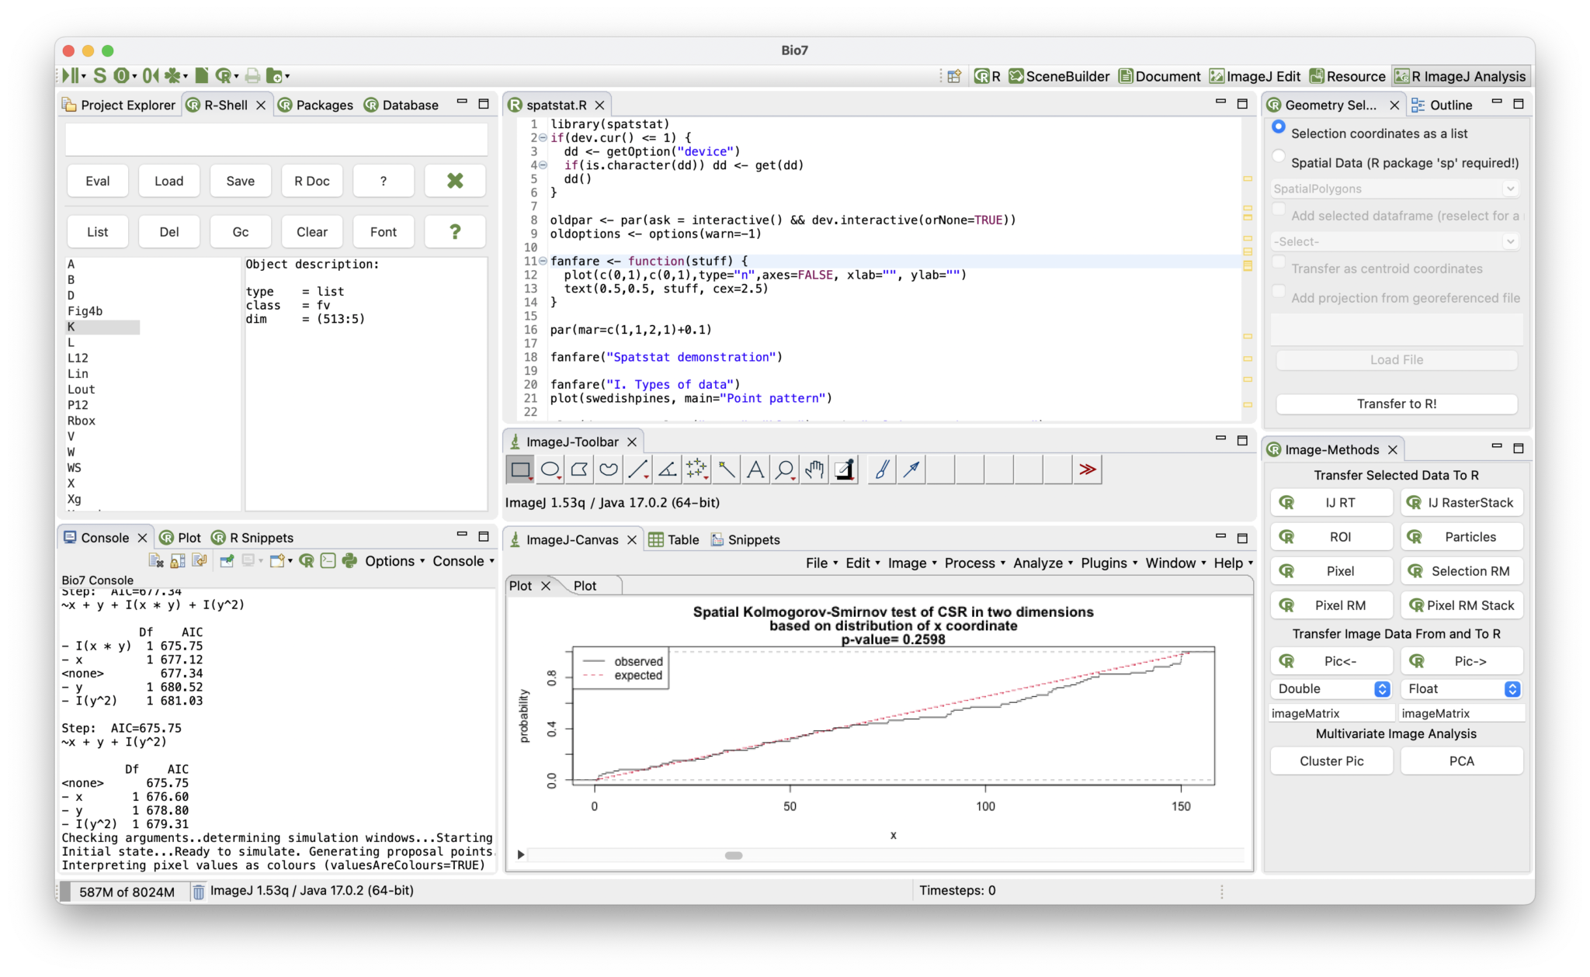Click the Eval button
Image resolution: width=1590 pixels, height=977 pixels.
point(97,181)
